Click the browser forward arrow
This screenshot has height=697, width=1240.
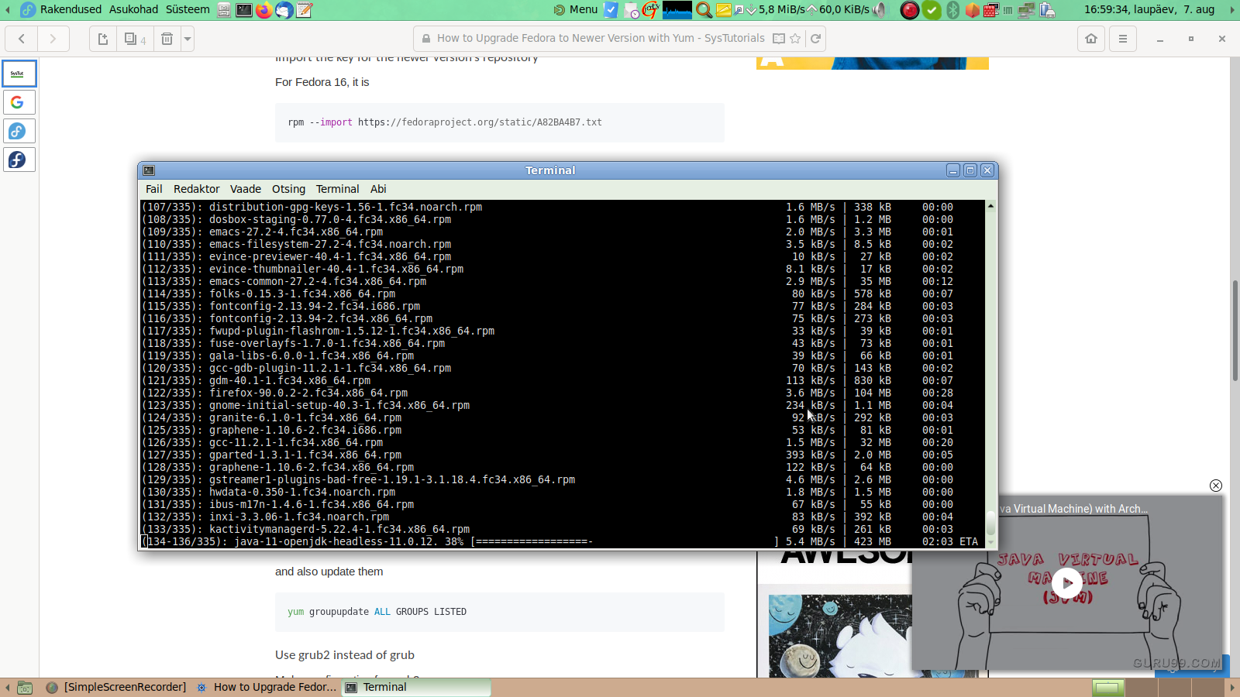[53, 39]
